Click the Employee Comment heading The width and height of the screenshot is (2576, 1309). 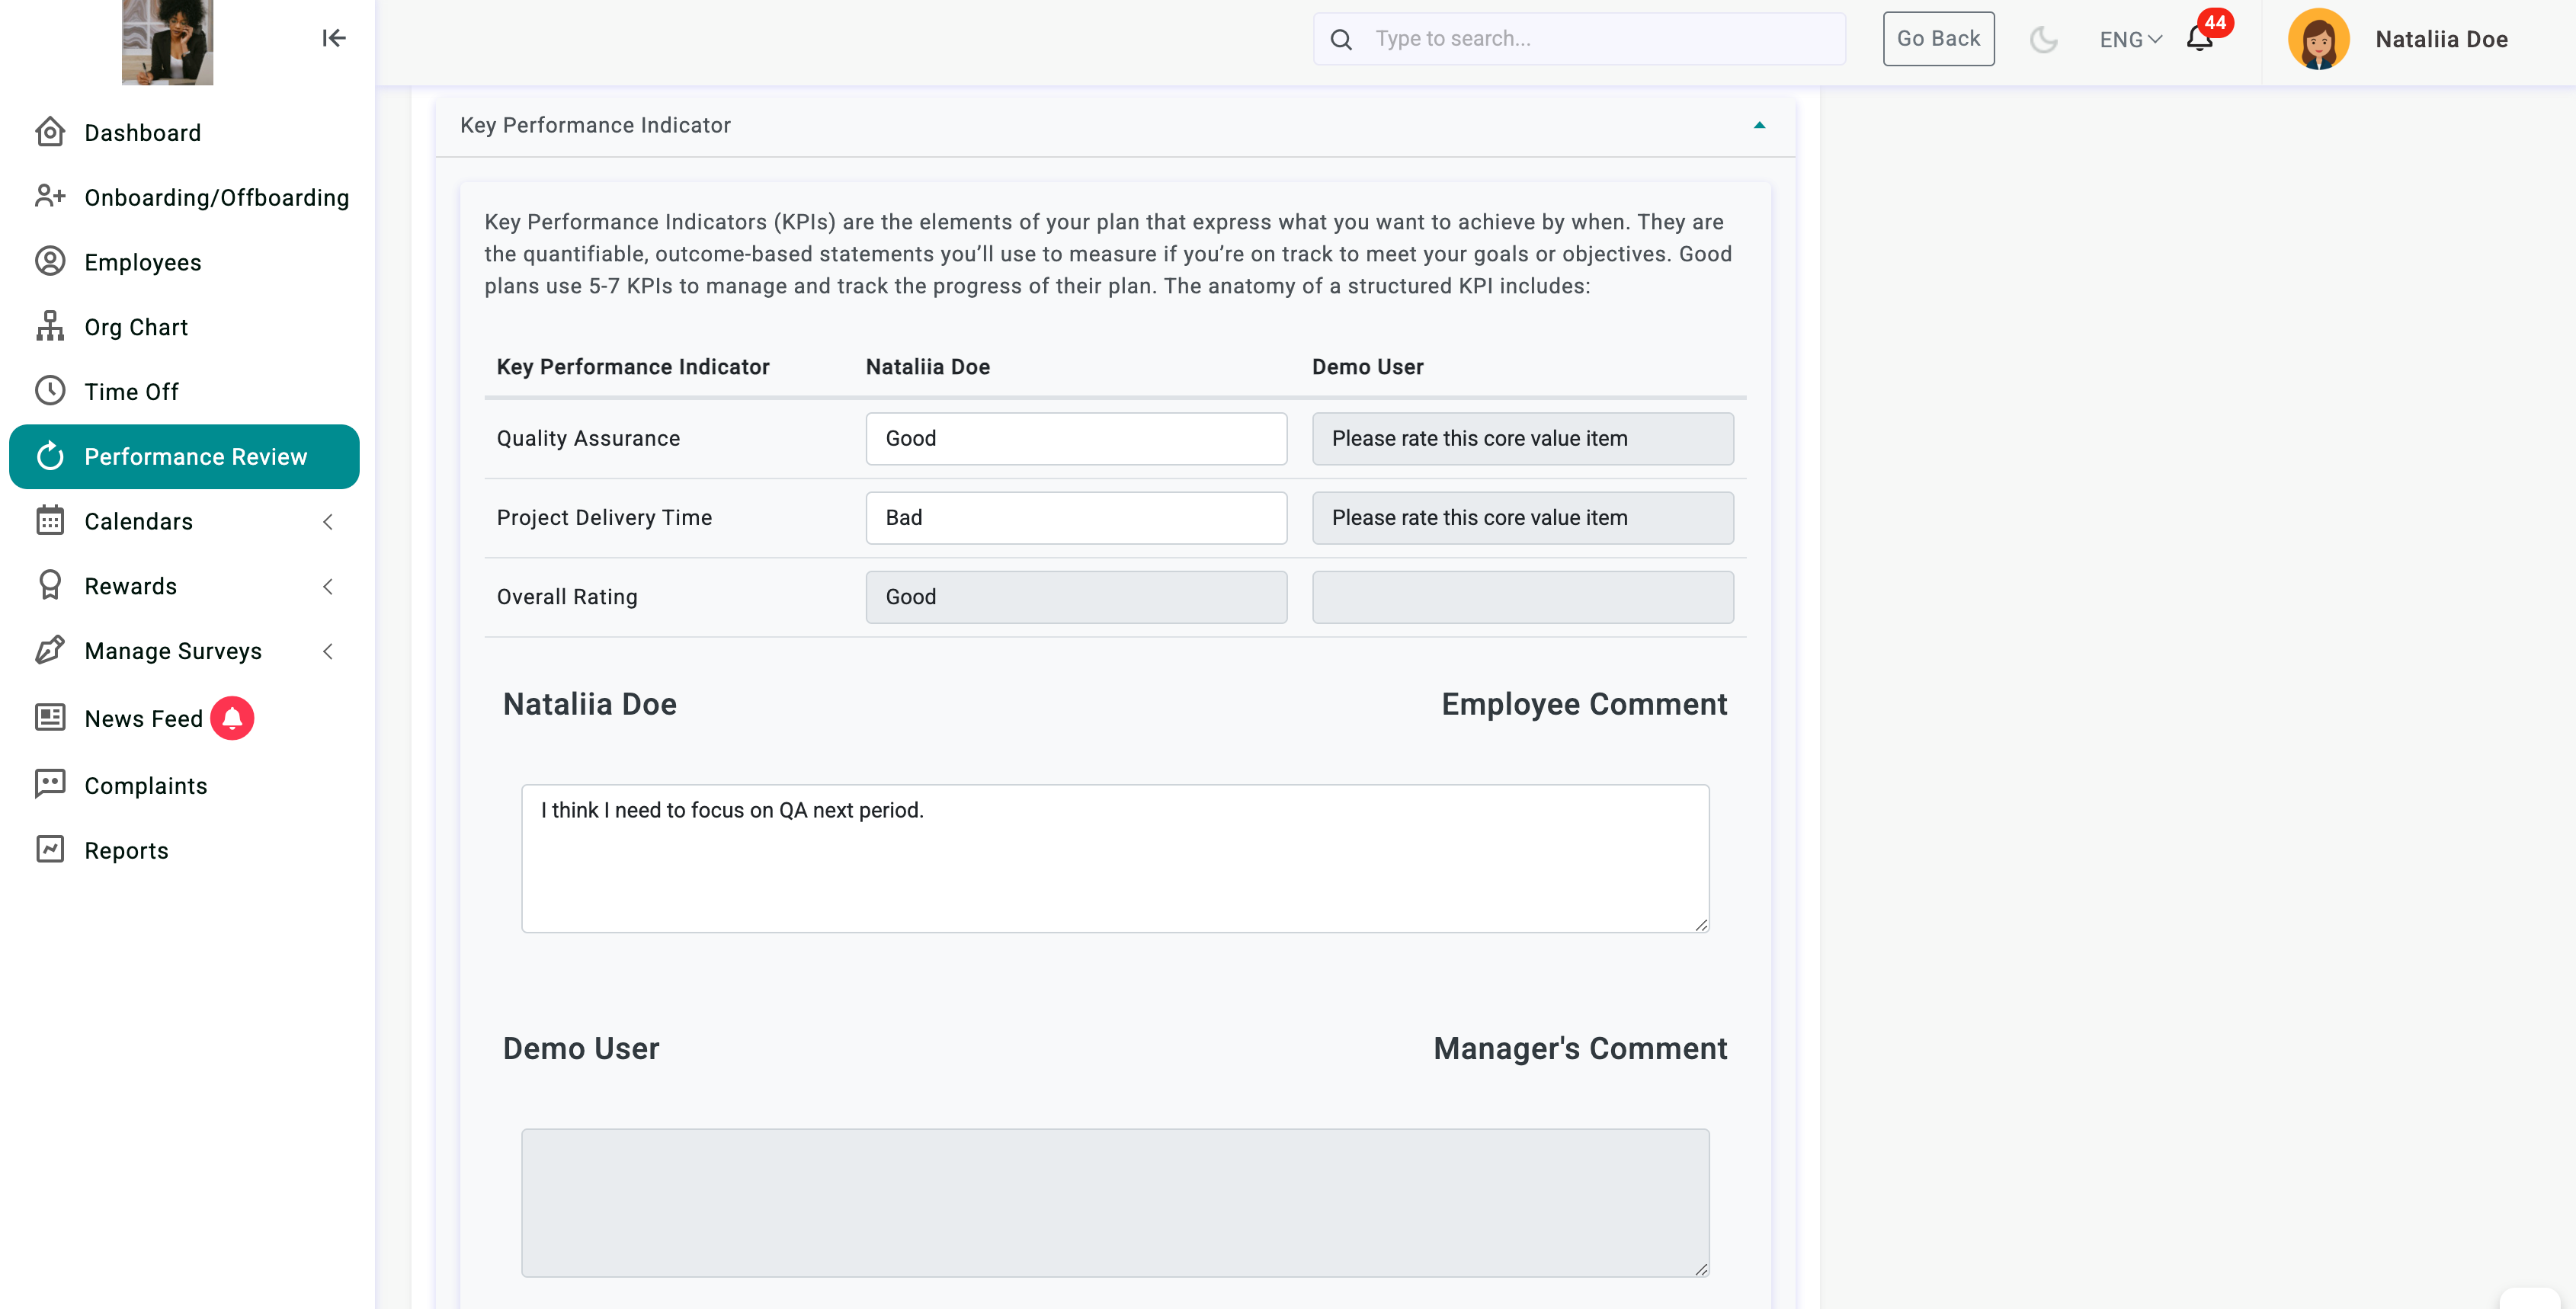1584,703
